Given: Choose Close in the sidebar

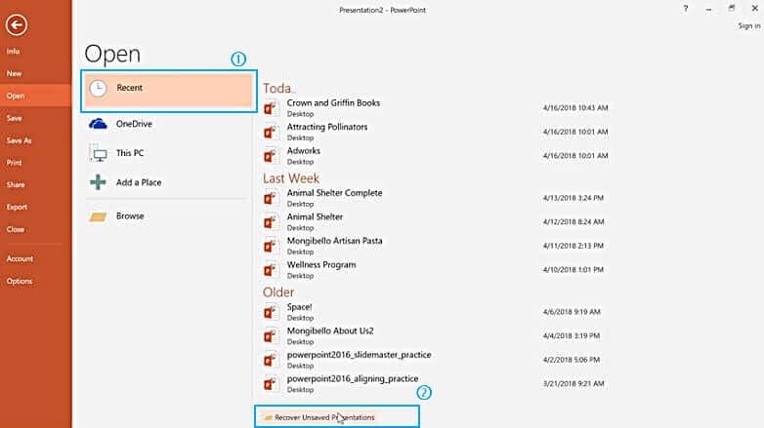Looking at the screenshot, I should pos(16,229).
